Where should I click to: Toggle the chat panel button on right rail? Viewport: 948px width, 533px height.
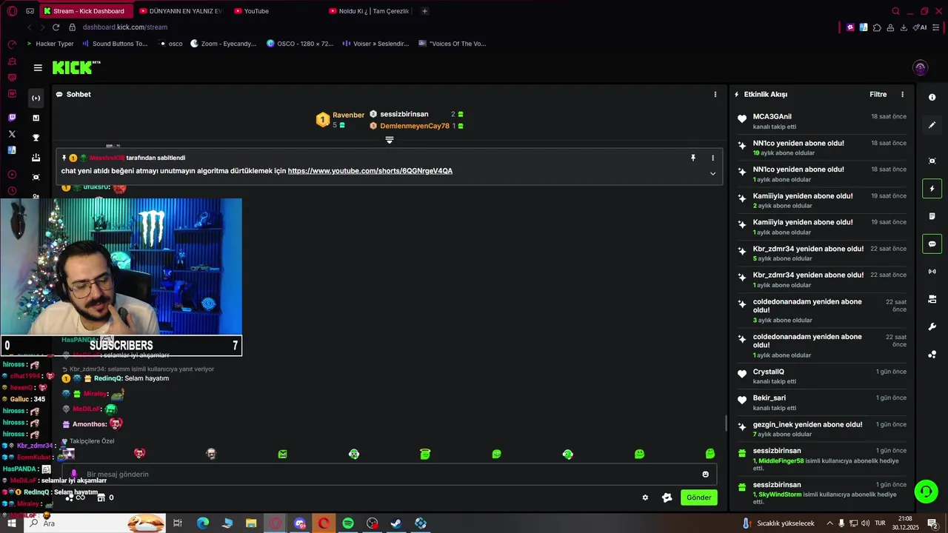coord(932,244)
